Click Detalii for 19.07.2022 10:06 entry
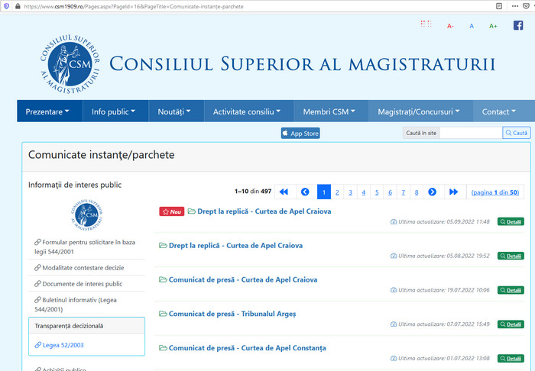This screenshot has height=371, width=535. tap(511, 290)
